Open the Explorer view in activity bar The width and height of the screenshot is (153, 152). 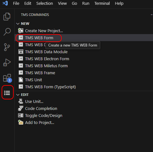[7, 17]
